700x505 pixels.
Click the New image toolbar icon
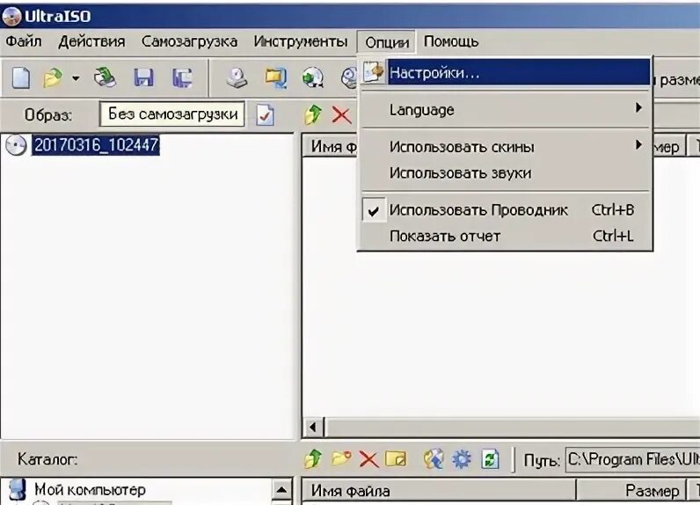21,78
